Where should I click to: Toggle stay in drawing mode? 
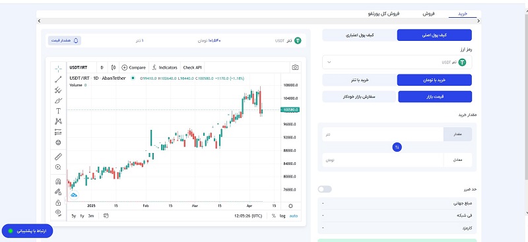click(58, 192)
